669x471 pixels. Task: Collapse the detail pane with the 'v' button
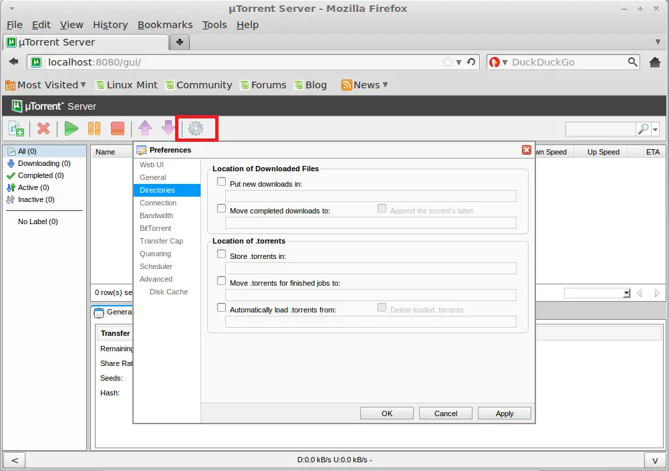[655, 460]
